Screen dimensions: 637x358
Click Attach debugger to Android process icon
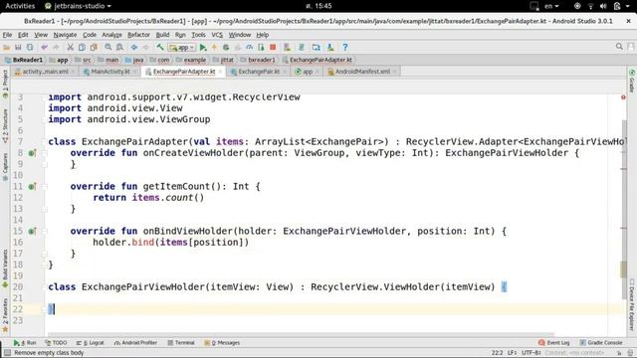pyautogui.click(x=261, y=47)
